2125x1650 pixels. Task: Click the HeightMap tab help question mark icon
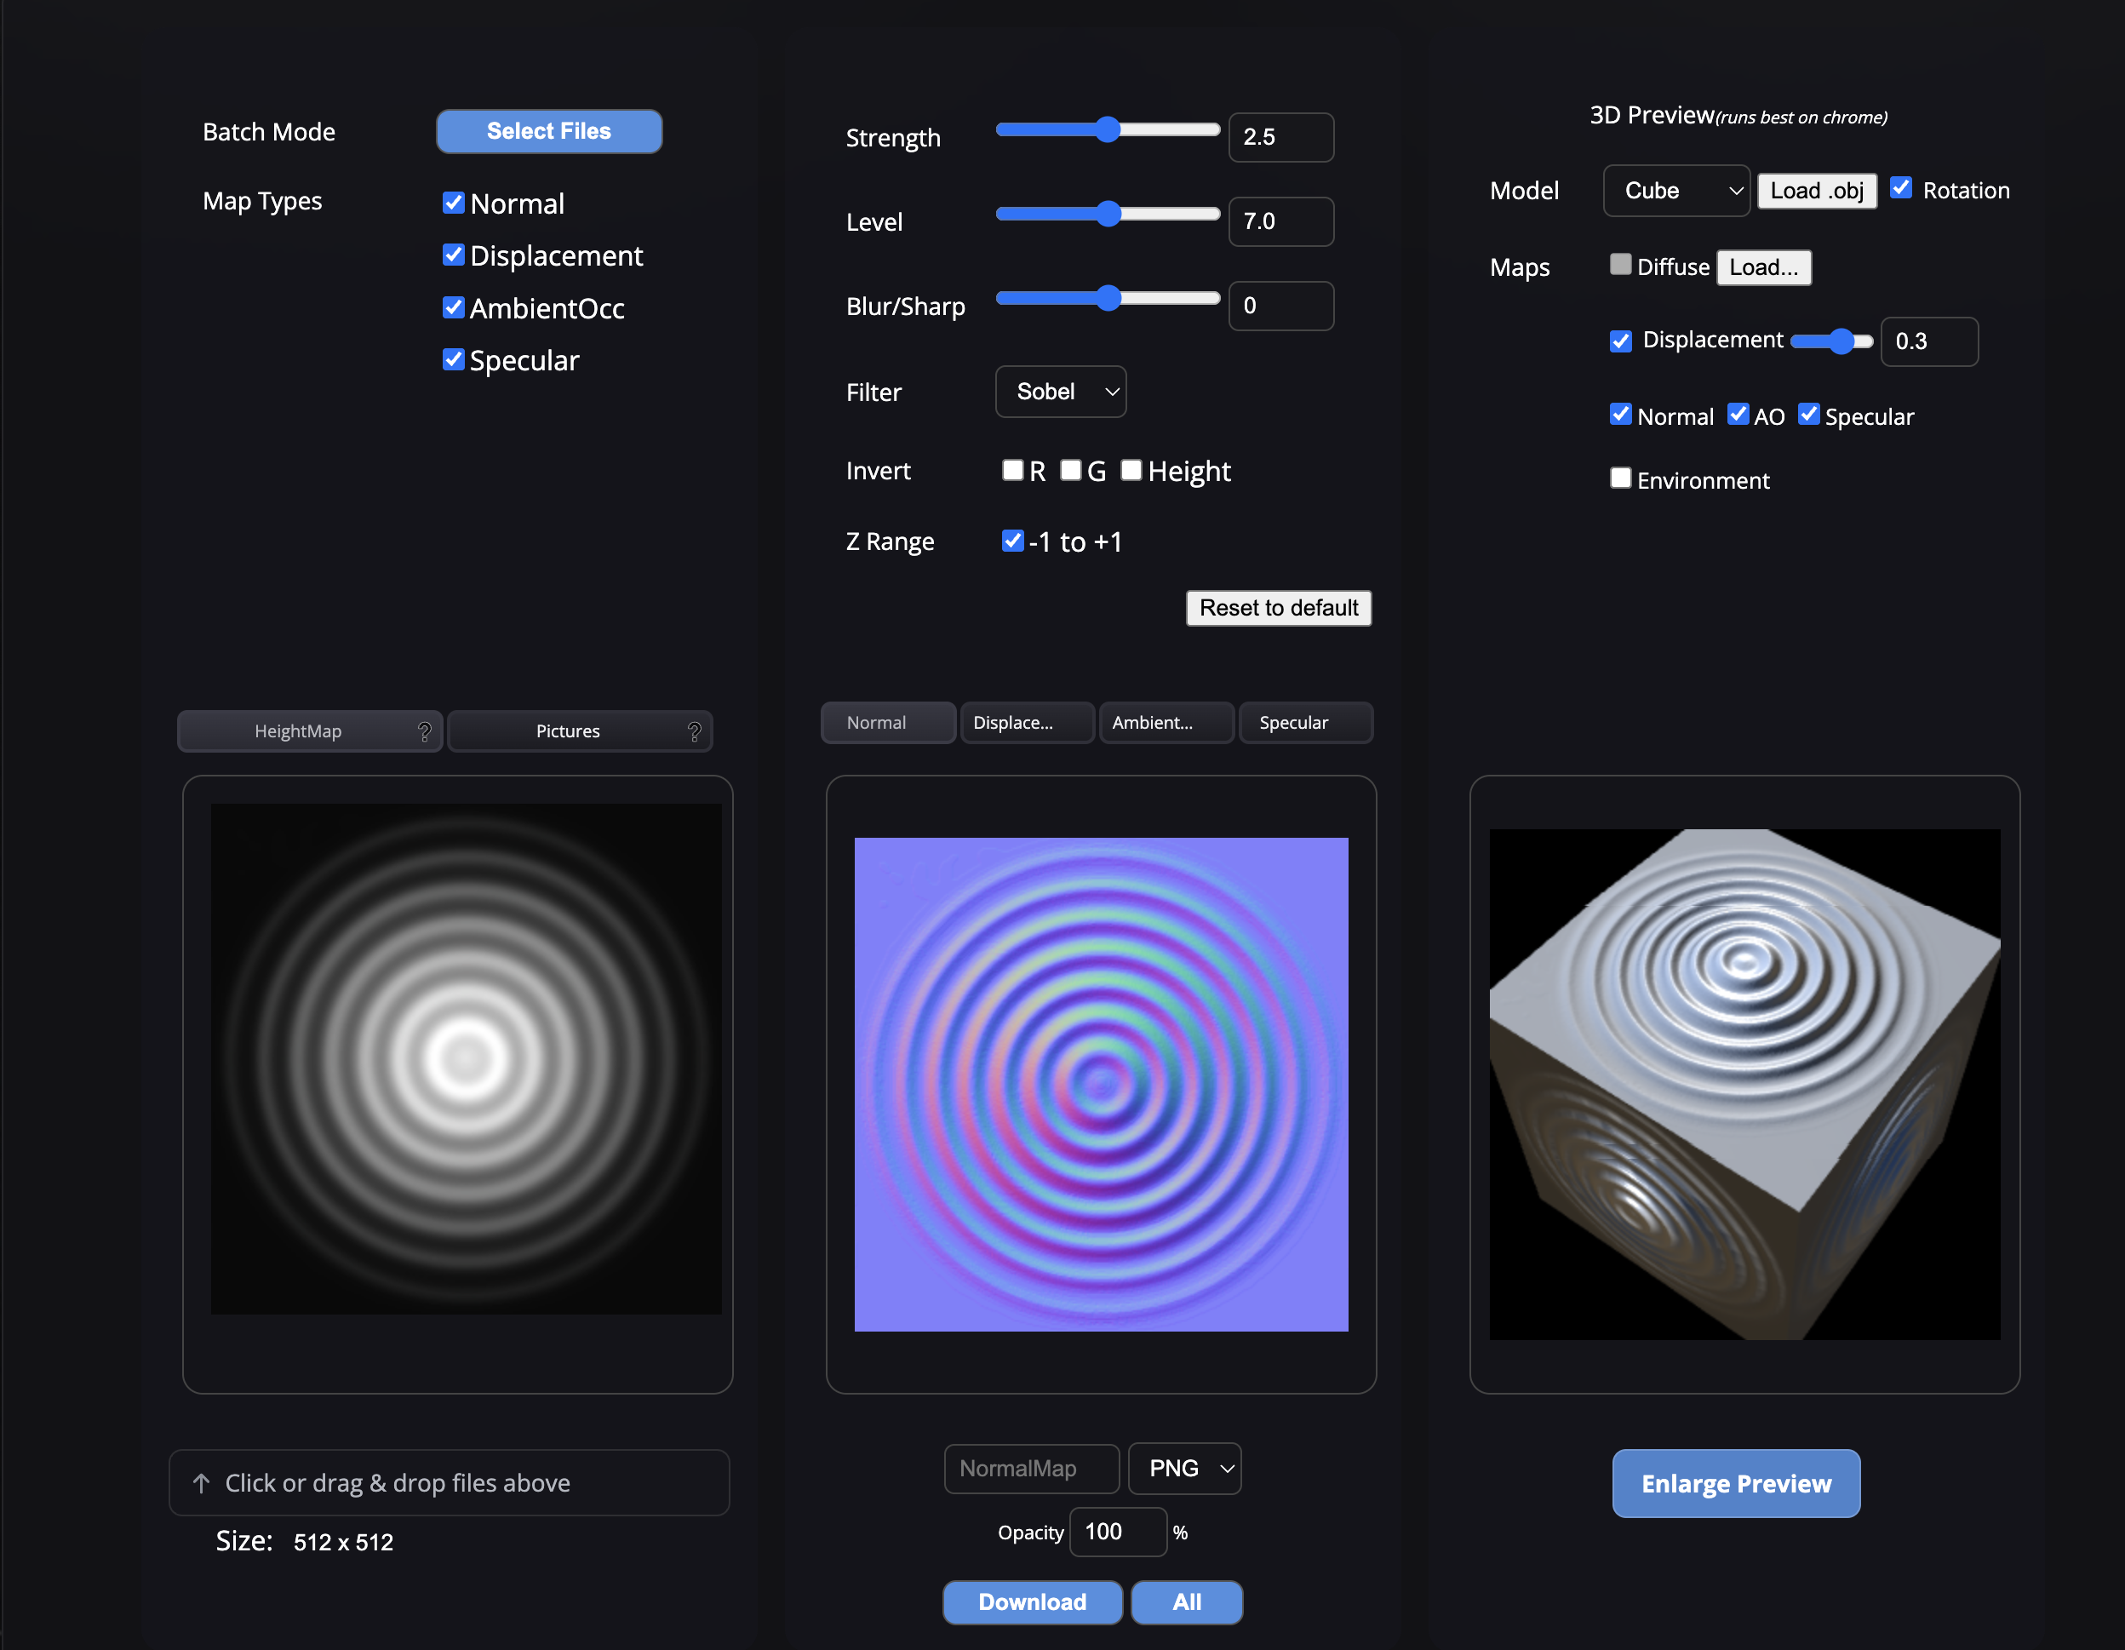click(424, 730)
